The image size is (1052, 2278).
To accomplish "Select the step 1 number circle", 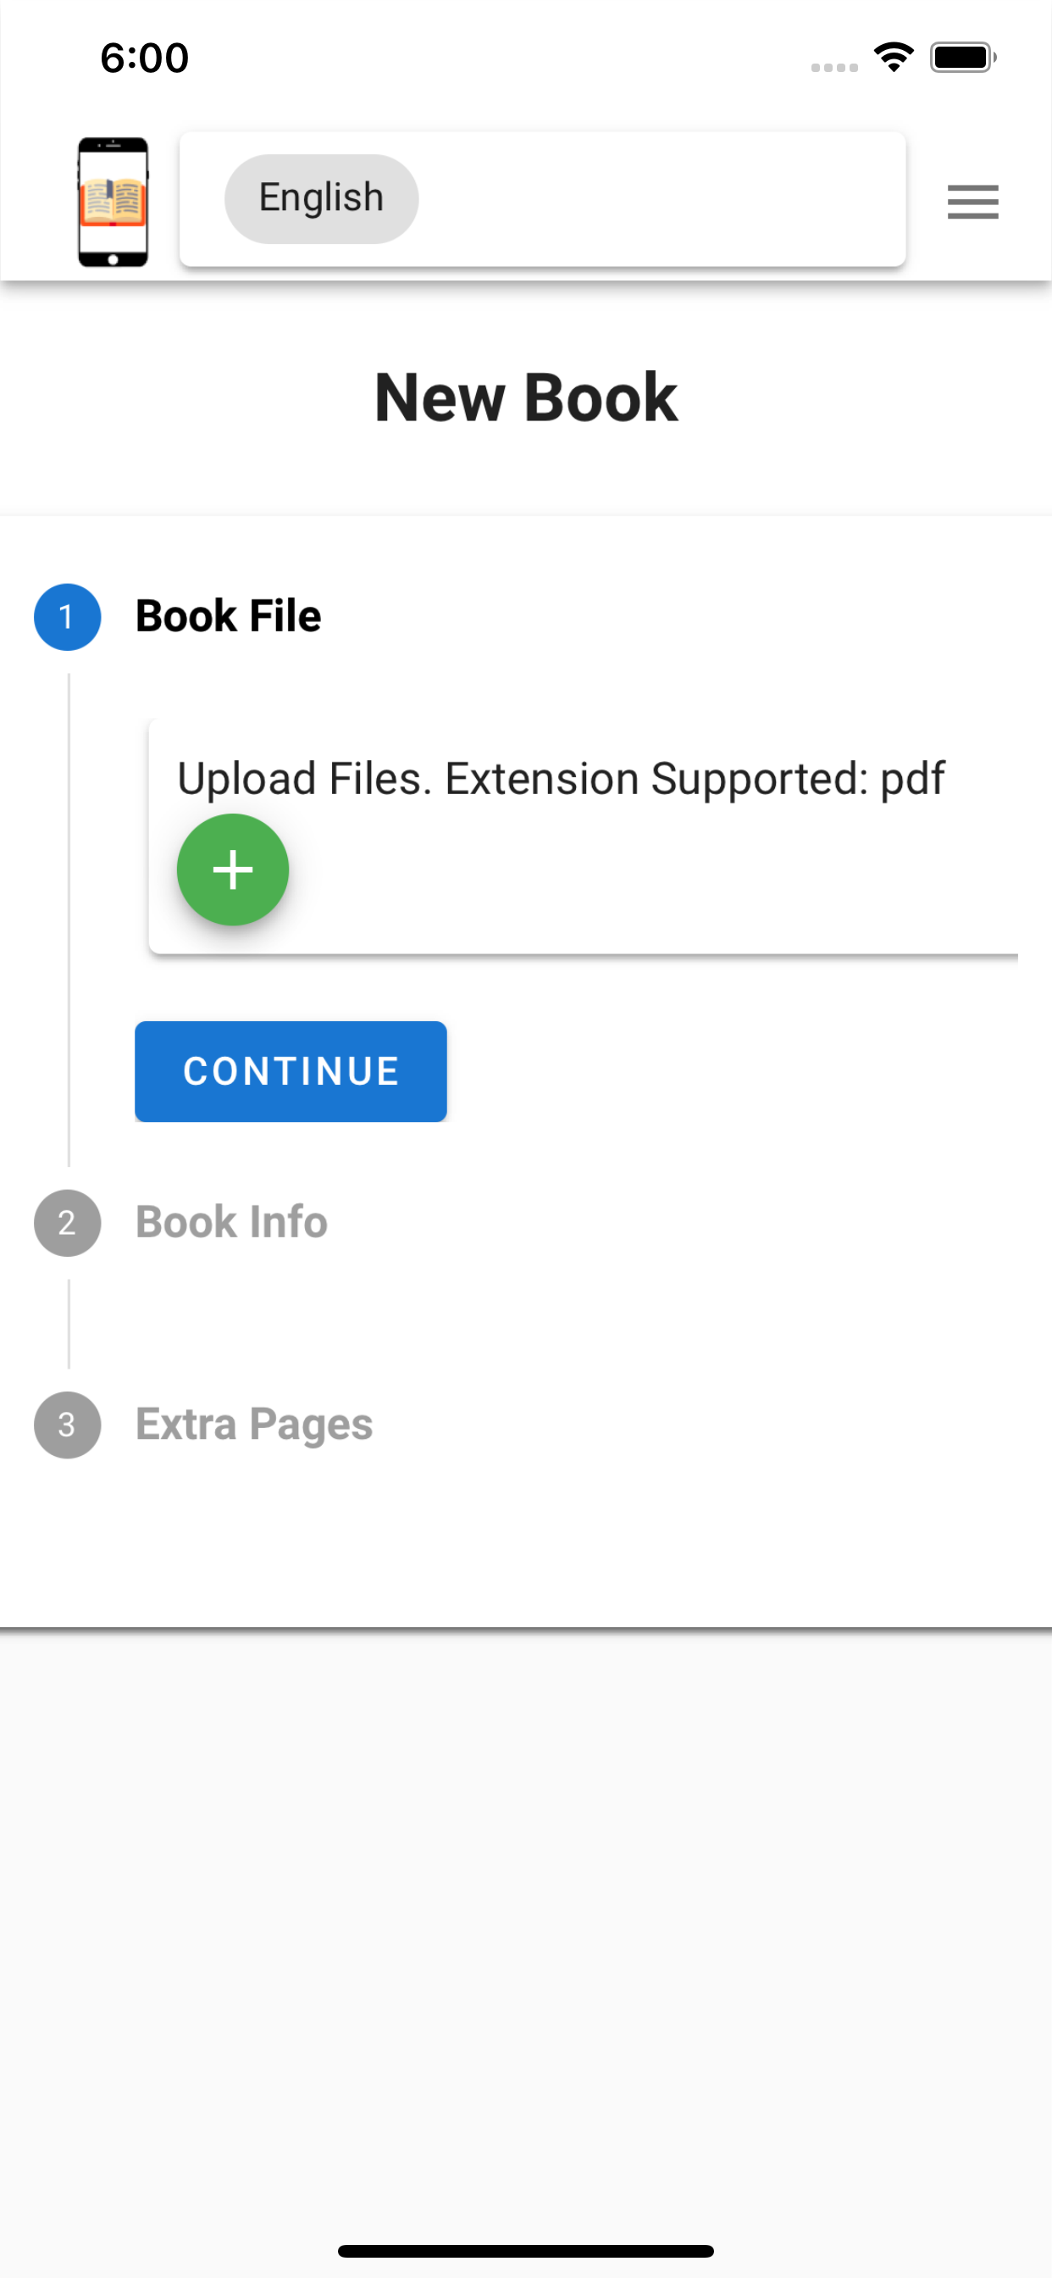I will coord(67,616).
